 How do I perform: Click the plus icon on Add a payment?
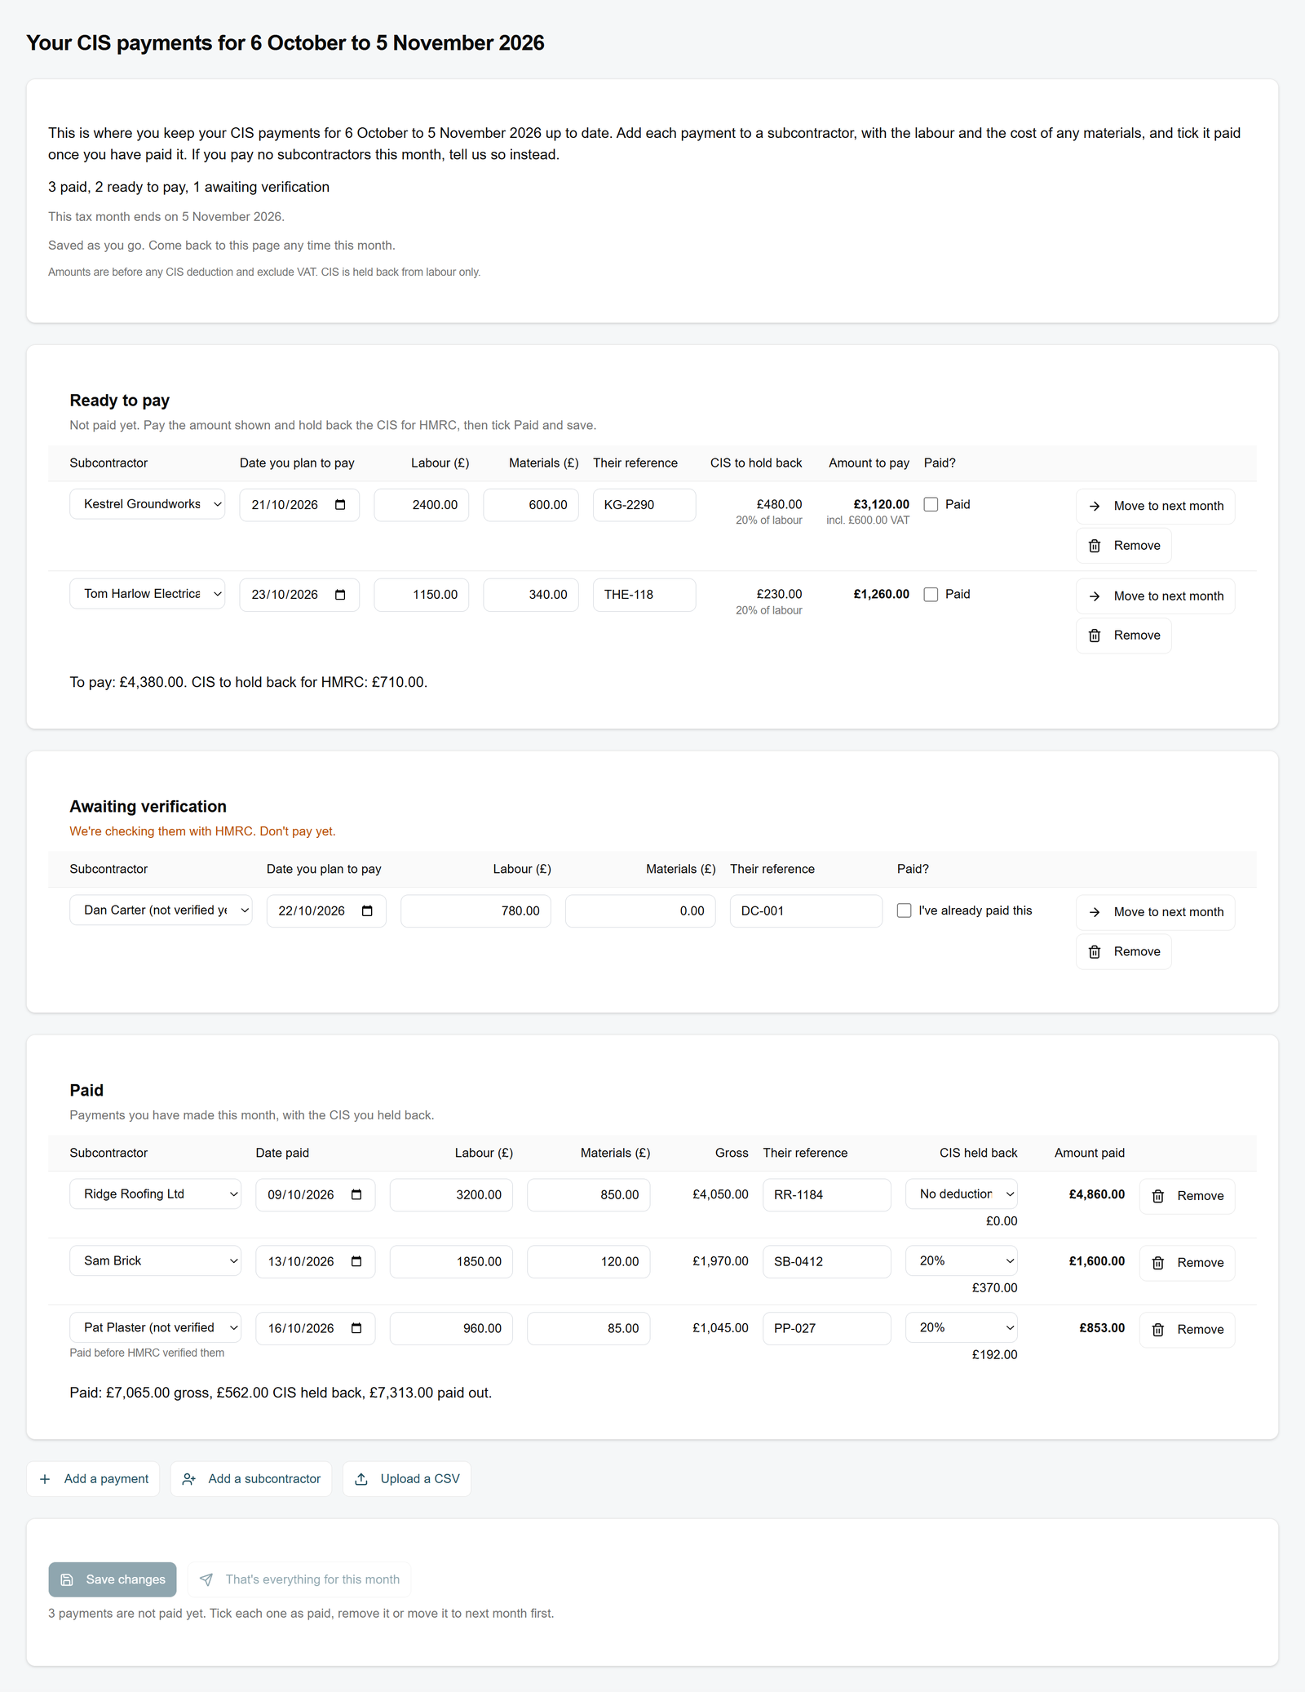[45, 1479]
